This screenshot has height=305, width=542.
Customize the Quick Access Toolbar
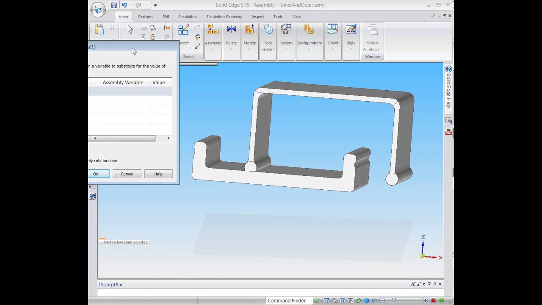(155, 5)
